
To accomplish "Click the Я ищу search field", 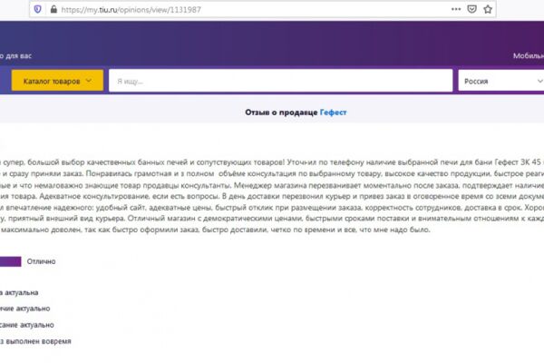I will pyautogui.click(x=280, y=81).
